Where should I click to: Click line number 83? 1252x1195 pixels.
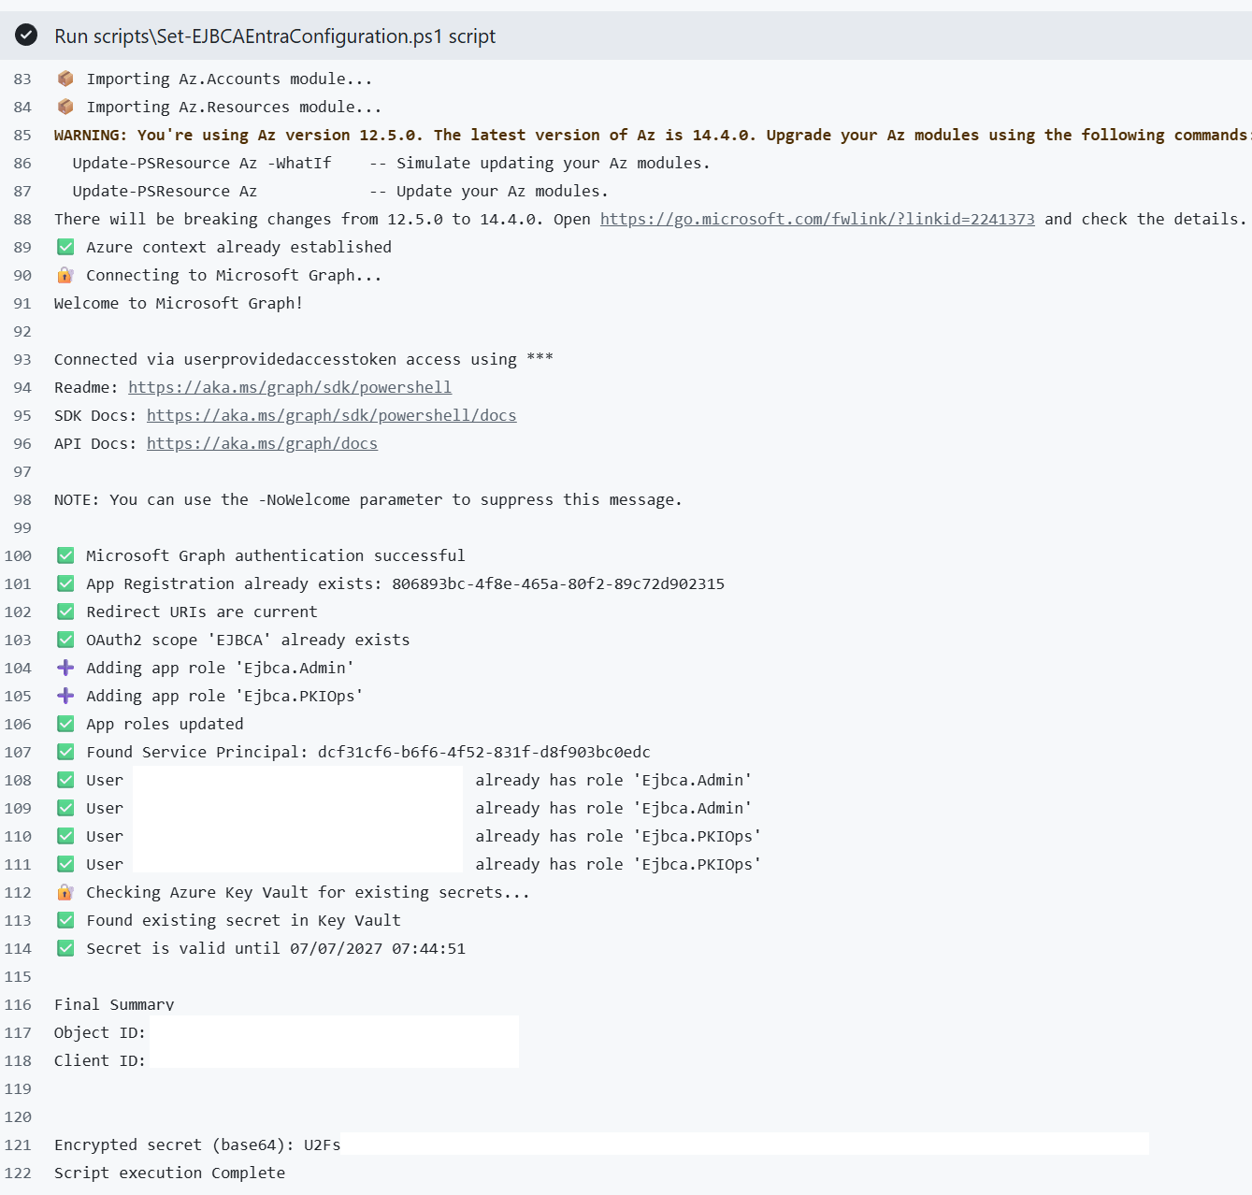pyautogui.click(x=22, y=79)
